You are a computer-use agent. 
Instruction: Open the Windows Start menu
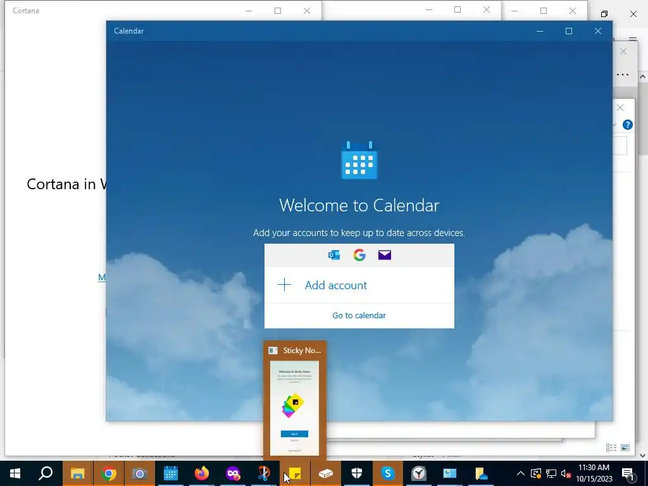tap(15, 473)
